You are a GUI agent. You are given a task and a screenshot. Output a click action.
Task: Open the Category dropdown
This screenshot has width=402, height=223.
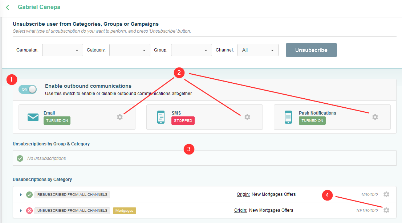click(x=130, y=50)
